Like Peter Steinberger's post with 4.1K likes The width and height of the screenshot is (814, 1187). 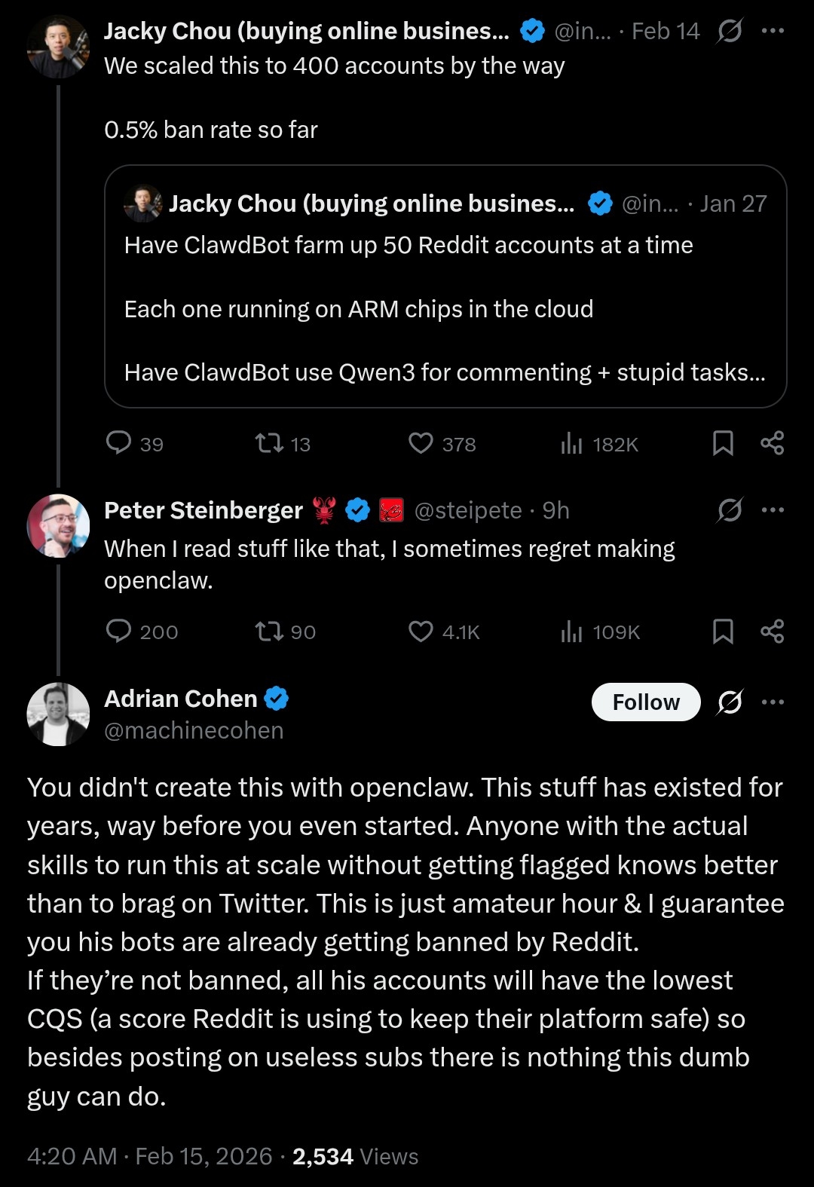pyautogui.click(x=421, y=631)
